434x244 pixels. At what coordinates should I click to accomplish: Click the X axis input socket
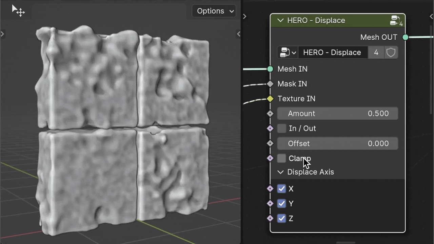(270, 189)
